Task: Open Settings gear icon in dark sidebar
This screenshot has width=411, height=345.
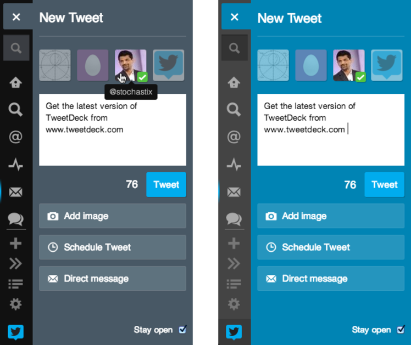Action: click(16, 304)
